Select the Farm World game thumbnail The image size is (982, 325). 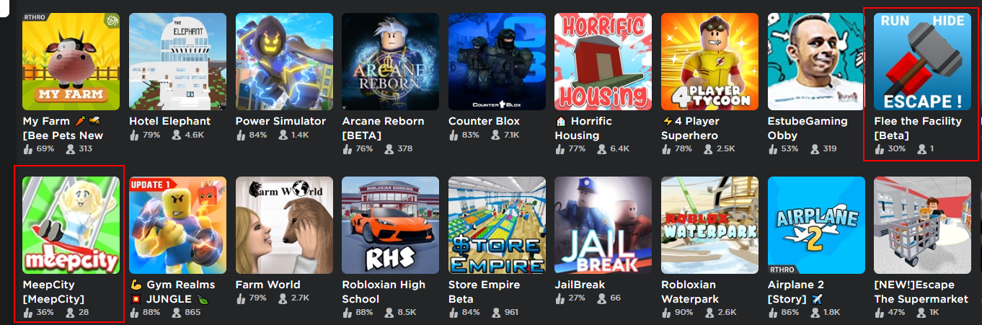coord(284,226)
